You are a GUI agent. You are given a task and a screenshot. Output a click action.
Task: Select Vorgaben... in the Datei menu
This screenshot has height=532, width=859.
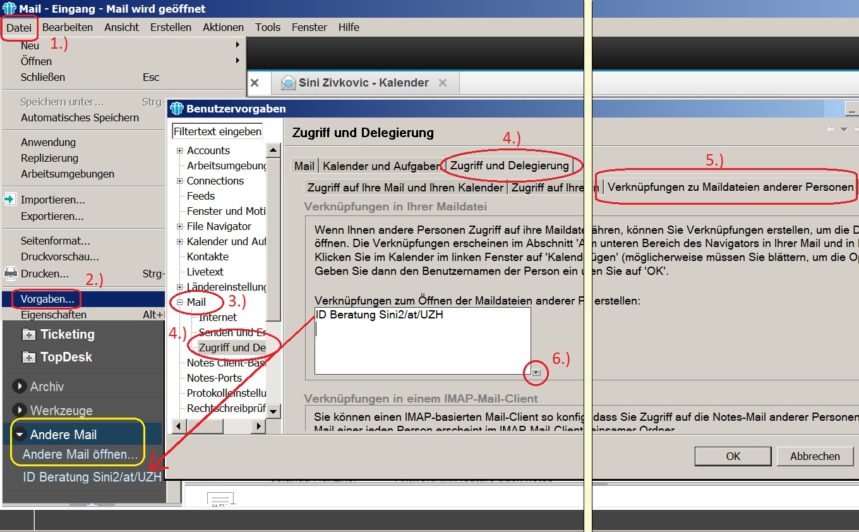(47, 298)
